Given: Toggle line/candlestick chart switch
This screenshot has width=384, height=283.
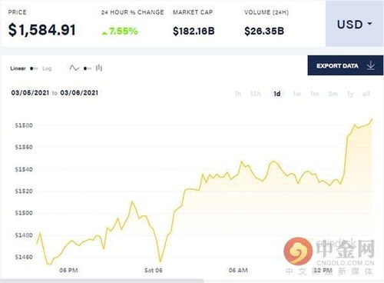Looking at the screenshot, I should click(x=88, y=68).
